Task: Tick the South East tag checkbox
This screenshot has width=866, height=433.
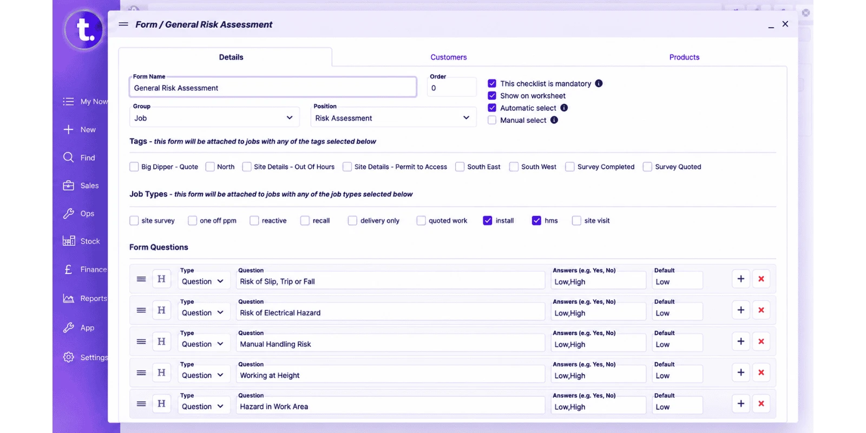Action: click(460, 167)
